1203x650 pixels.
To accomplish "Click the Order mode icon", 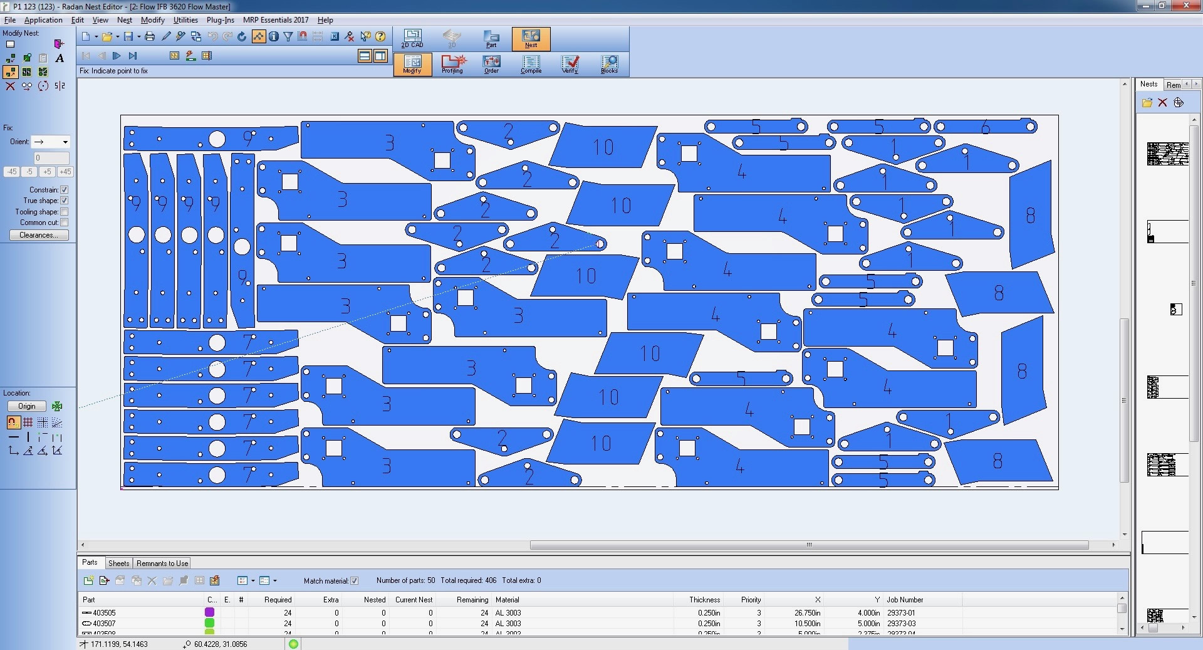I will click(491, 64).
